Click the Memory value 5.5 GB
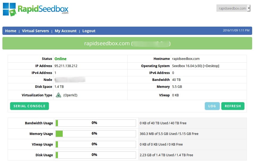This screenshot has height=165, width=254. 177,87
